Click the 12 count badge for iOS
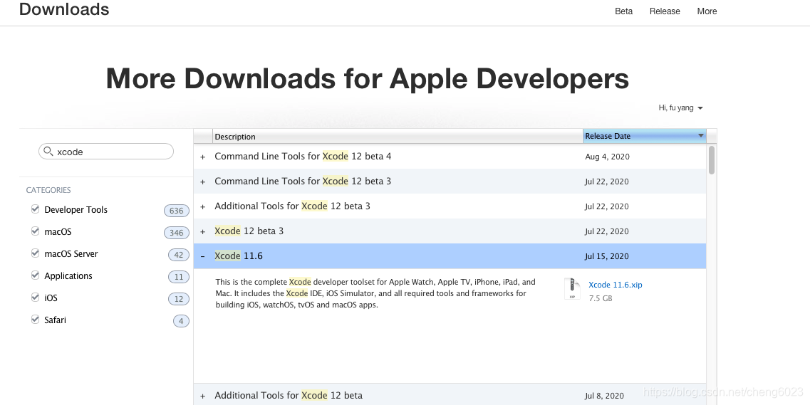This screenshot has width=810, height=405. (x=179, y=299)
